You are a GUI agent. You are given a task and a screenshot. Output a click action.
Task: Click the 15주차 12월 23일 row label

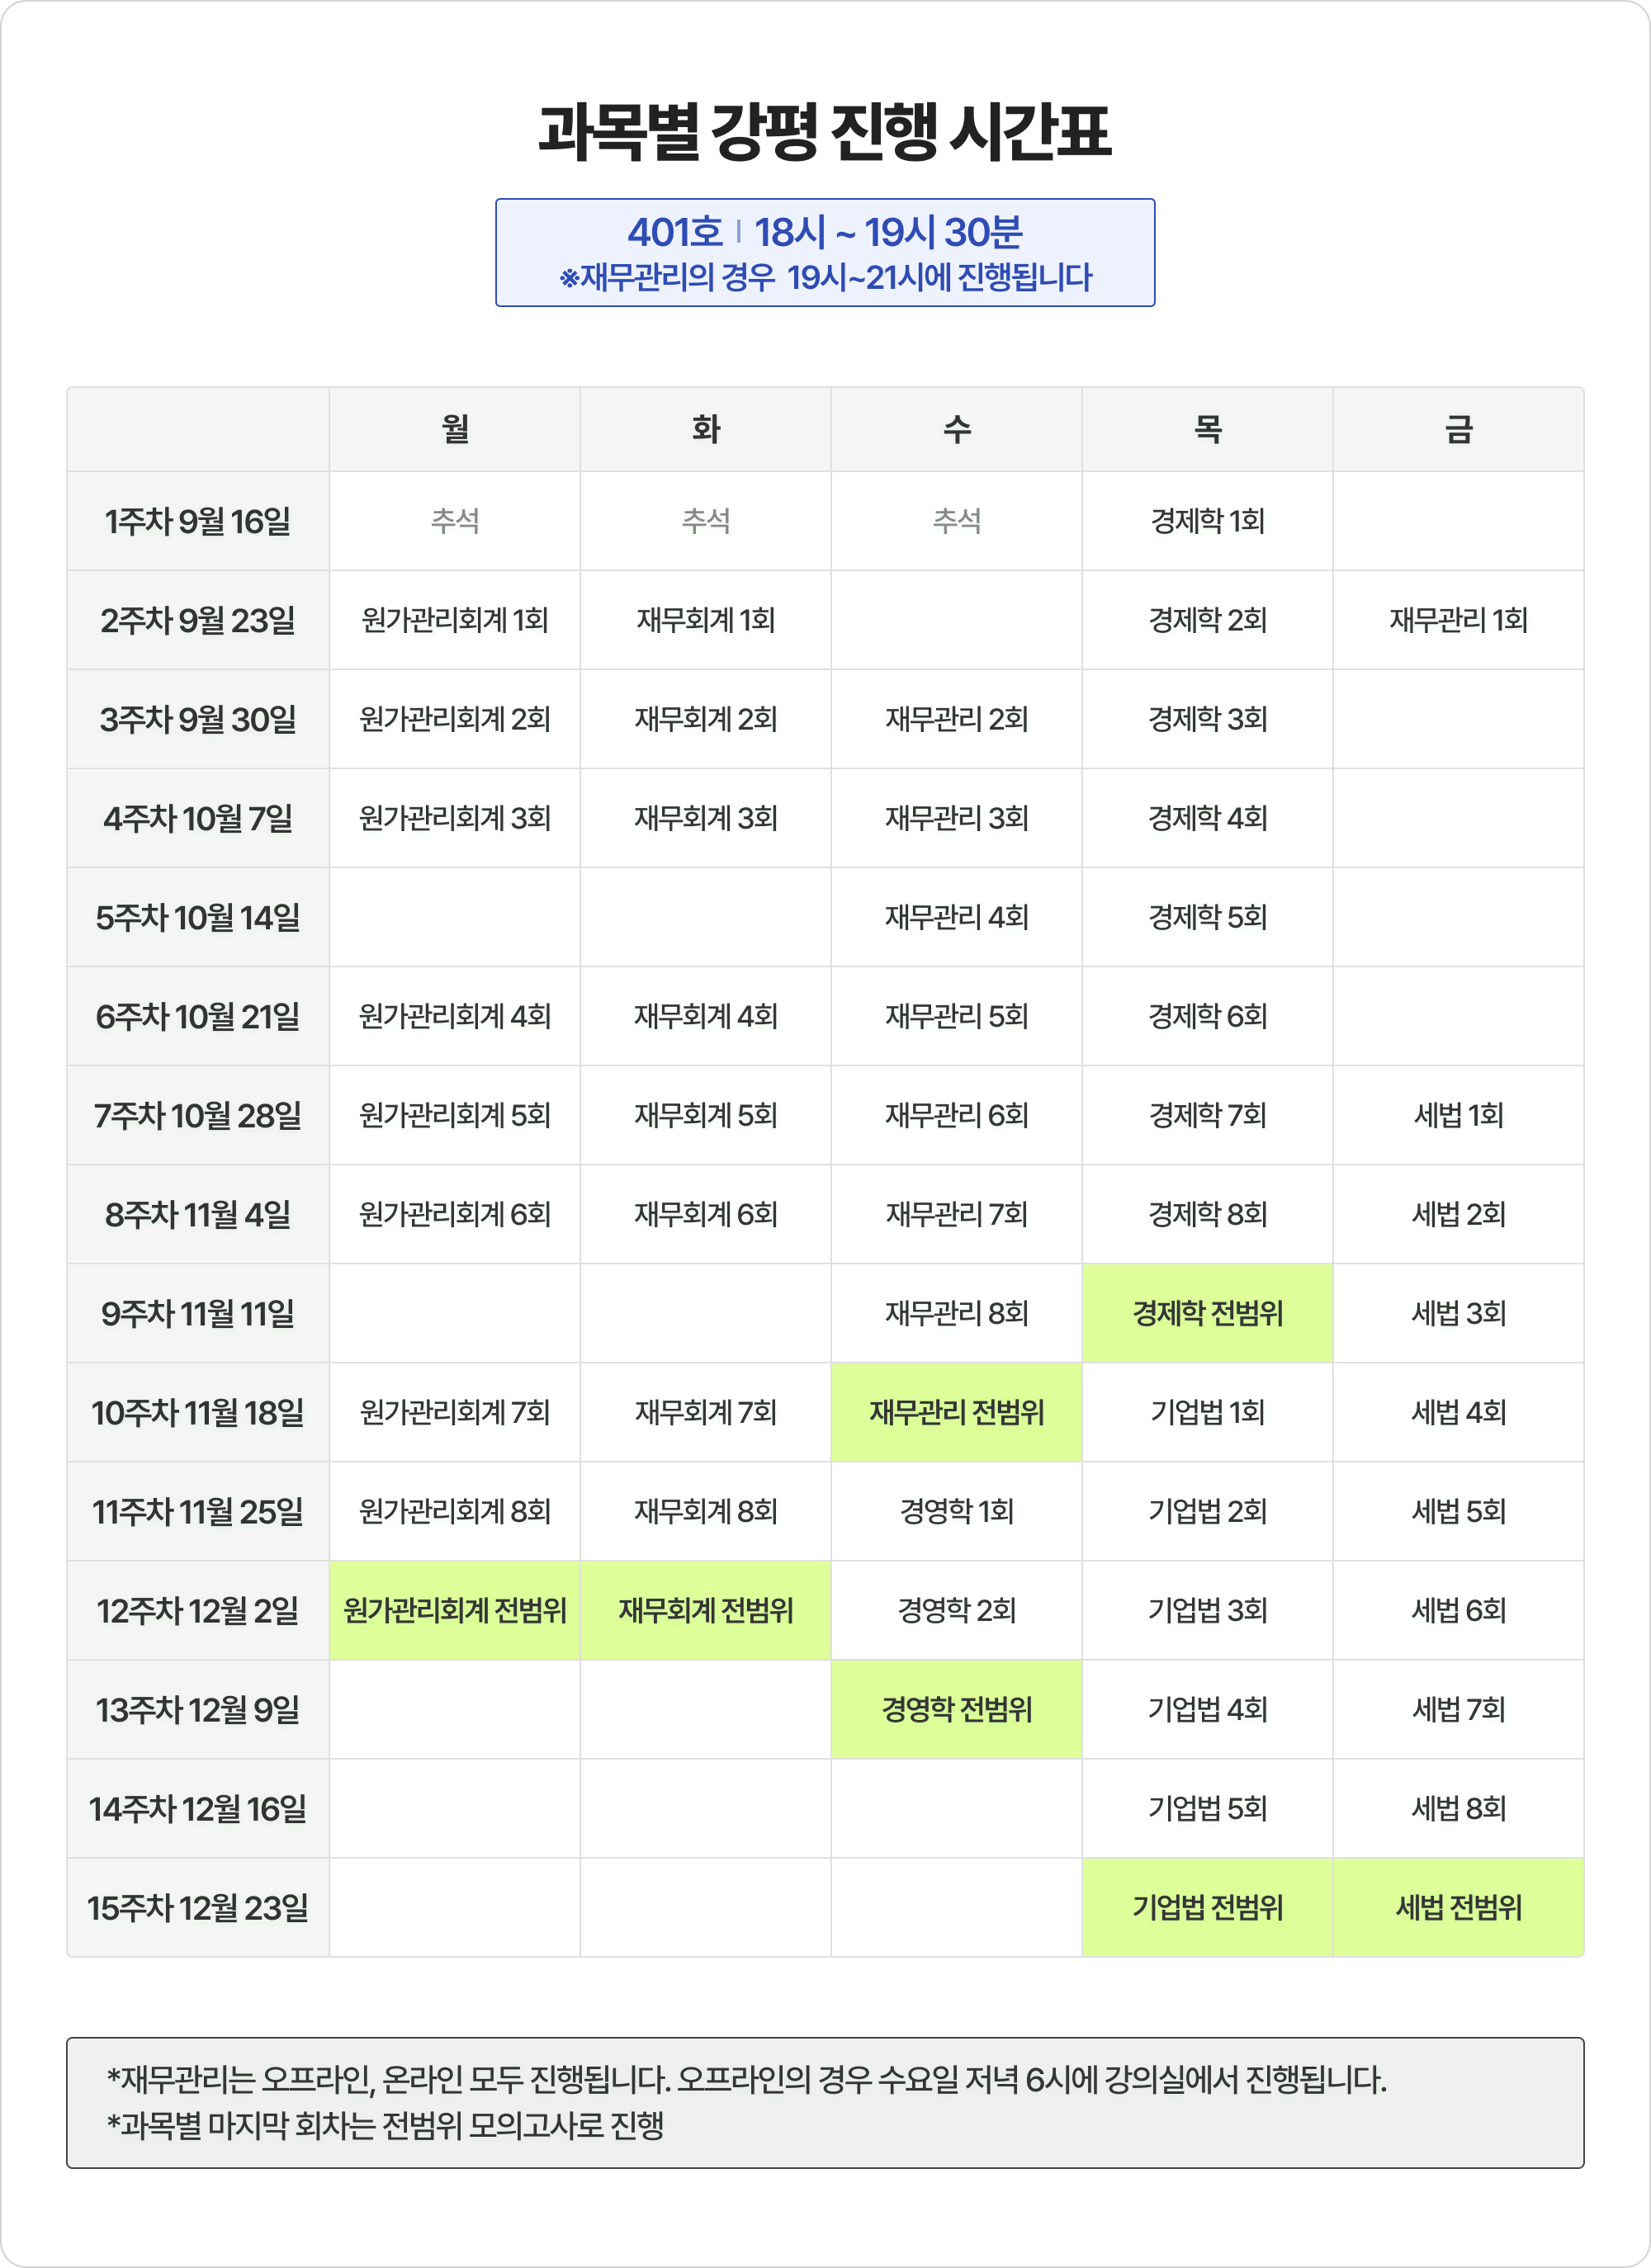[x=198, y=1907]
